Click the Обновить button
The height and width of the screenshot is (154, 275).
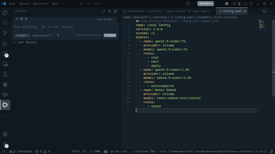click(x=205, y=3)
